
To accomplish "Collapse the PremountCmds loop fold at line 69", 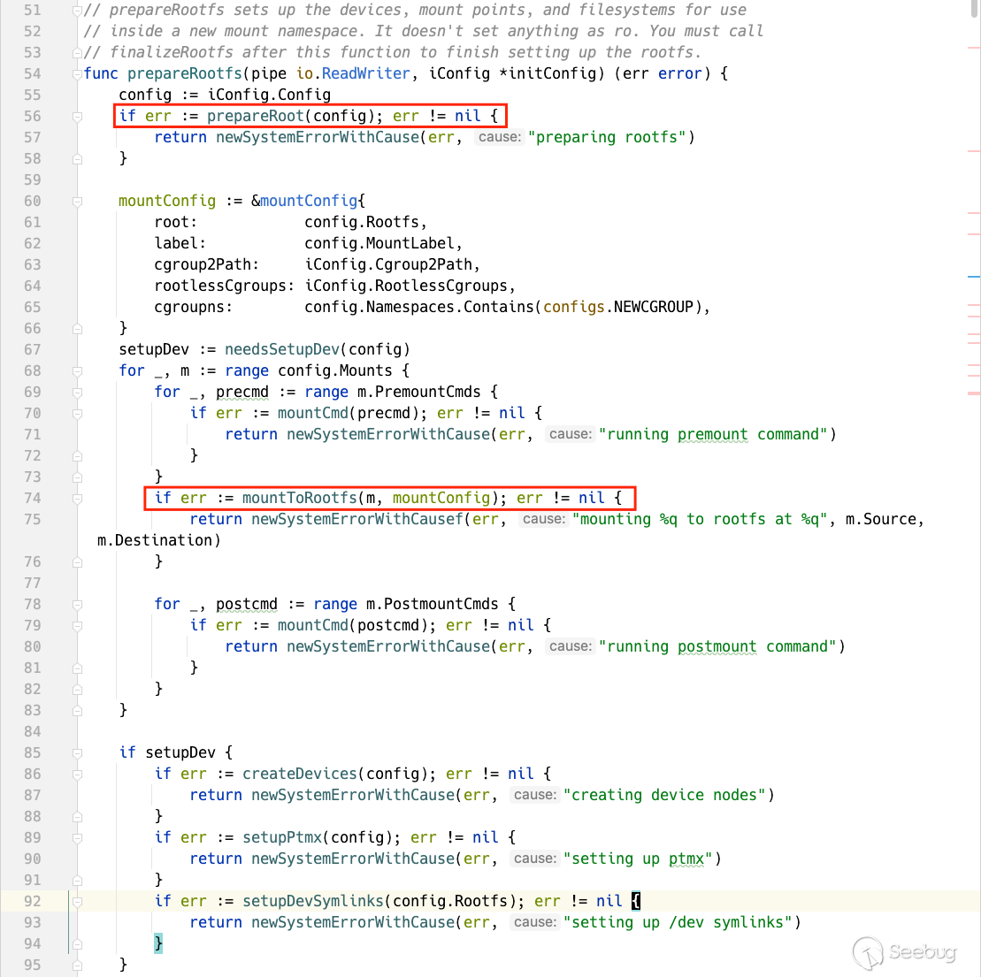I will click(x=77, y=393).
